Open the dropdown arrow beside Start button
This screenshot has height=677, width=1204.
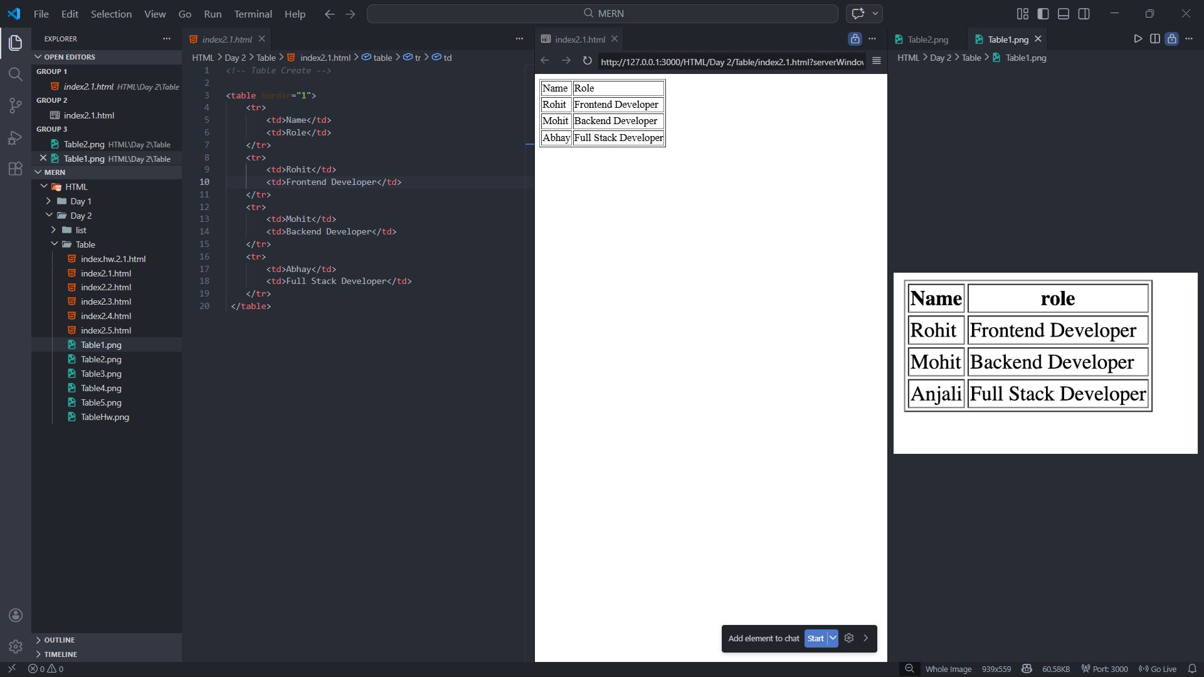833,638
